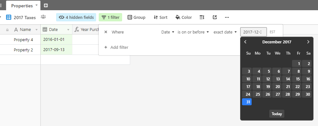Toggle the 1 filter panel
Viewport: 318px width, 126px height.
pos(110,17)
